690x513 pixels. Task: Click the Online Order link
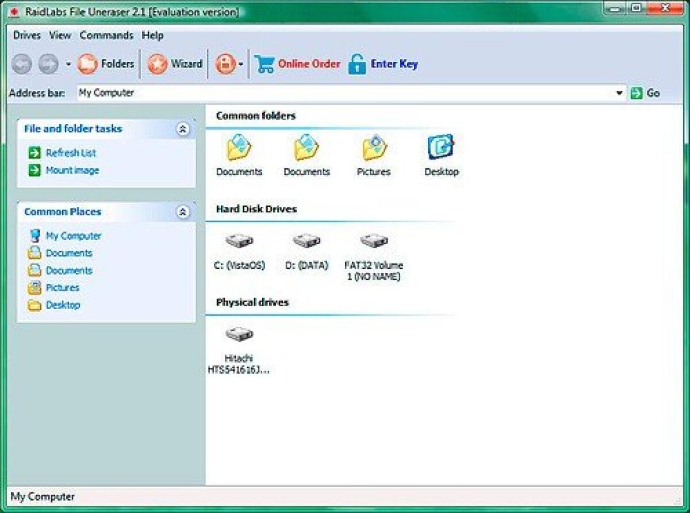[310, 64]
